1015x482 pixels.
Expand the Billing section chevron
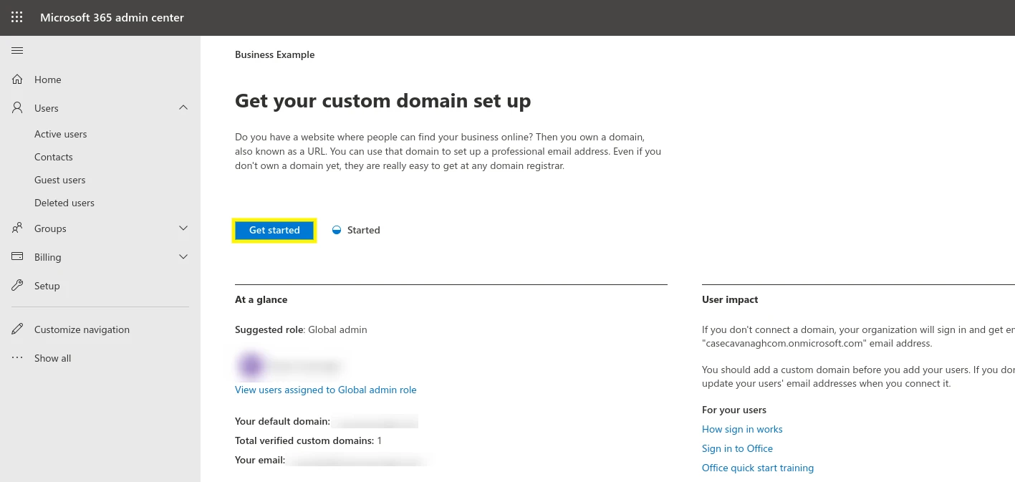tap(183, 256)
